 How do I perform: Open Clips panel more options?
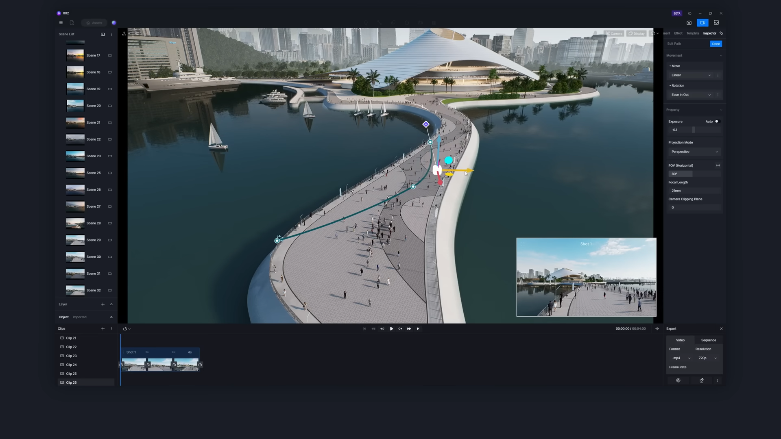(x=111, y=329)
